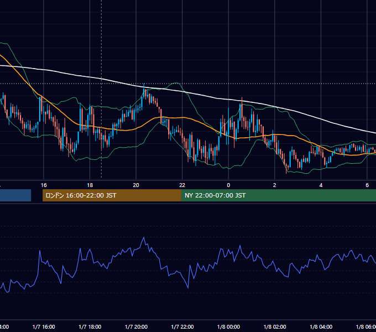Screen dimensions: 376x332
Task: Click the 1/7 16:00 date label
Action: [44, 326]
